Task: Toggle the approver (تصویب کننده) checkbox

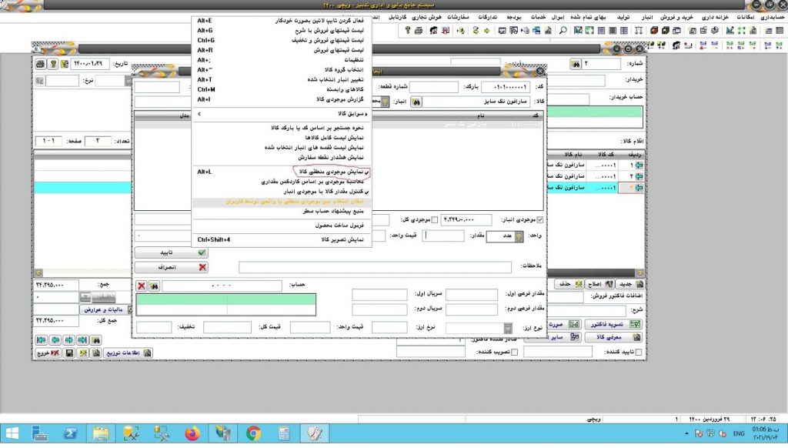Action: pos(514,352)
